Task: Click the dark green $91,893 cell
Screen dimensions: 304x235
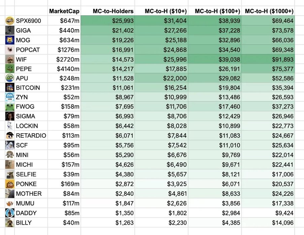Action: click(282, 59)
